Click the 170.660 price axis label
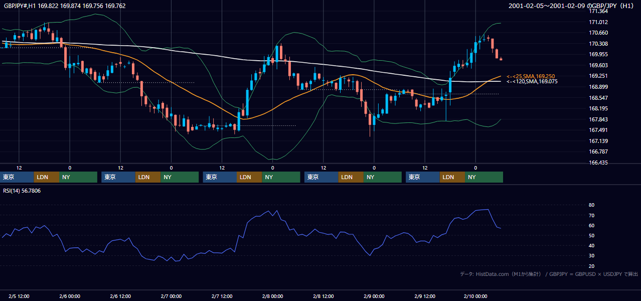 [x=597, y=33]
